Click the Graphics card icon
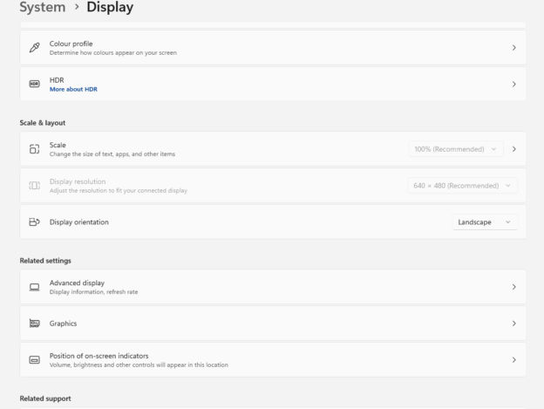The image size is (544, 409). click(x=34, y=324)
